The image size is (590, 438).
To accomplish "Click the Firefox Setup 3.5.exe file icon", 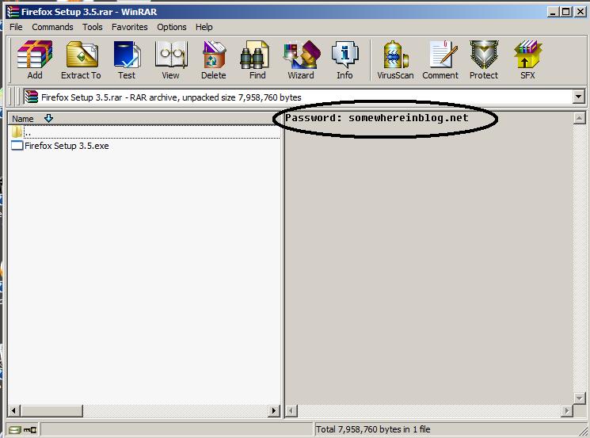I will click(17, 145).
